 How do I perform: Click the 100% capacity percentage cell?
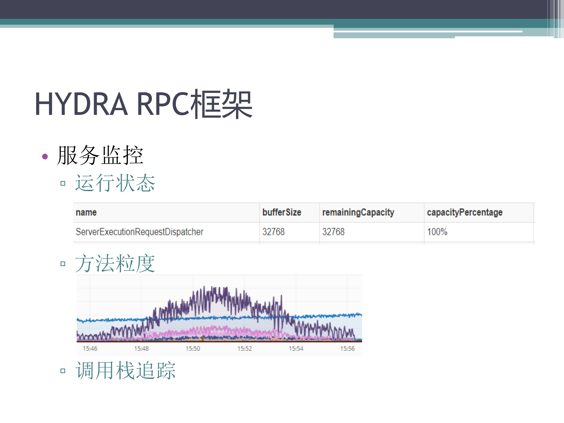(438, 232)
